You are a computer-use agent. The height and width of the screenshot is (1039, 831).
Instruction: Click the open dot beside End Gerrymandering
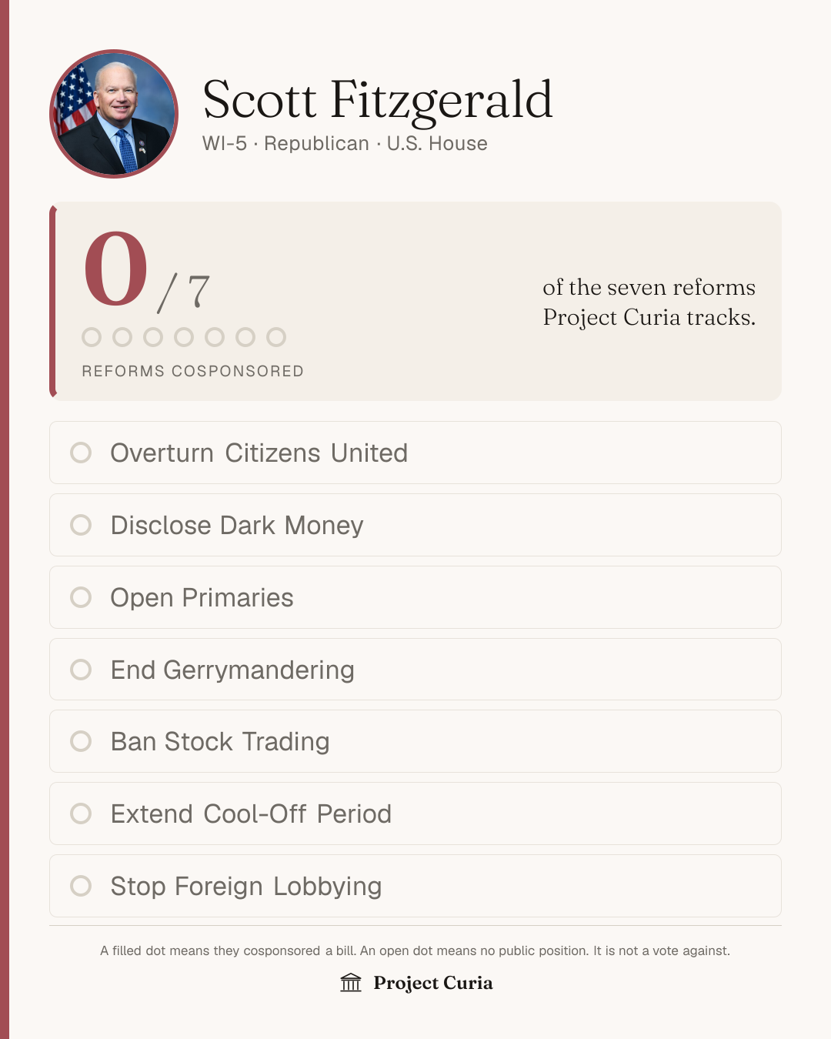81,670
